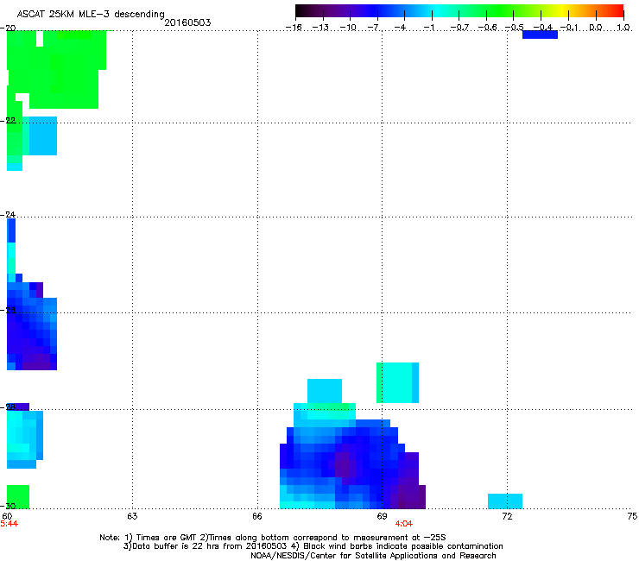The width and height of the screenshot is (639, 561).
Task: Click the cyan data block near longitude 72
Action: pyautogui.click(x=505, y=501)
